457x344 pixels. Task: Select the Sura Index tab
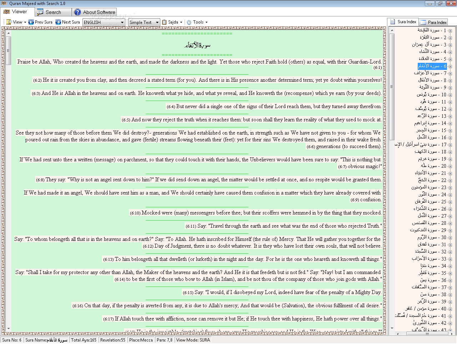(x=403, y=22)
